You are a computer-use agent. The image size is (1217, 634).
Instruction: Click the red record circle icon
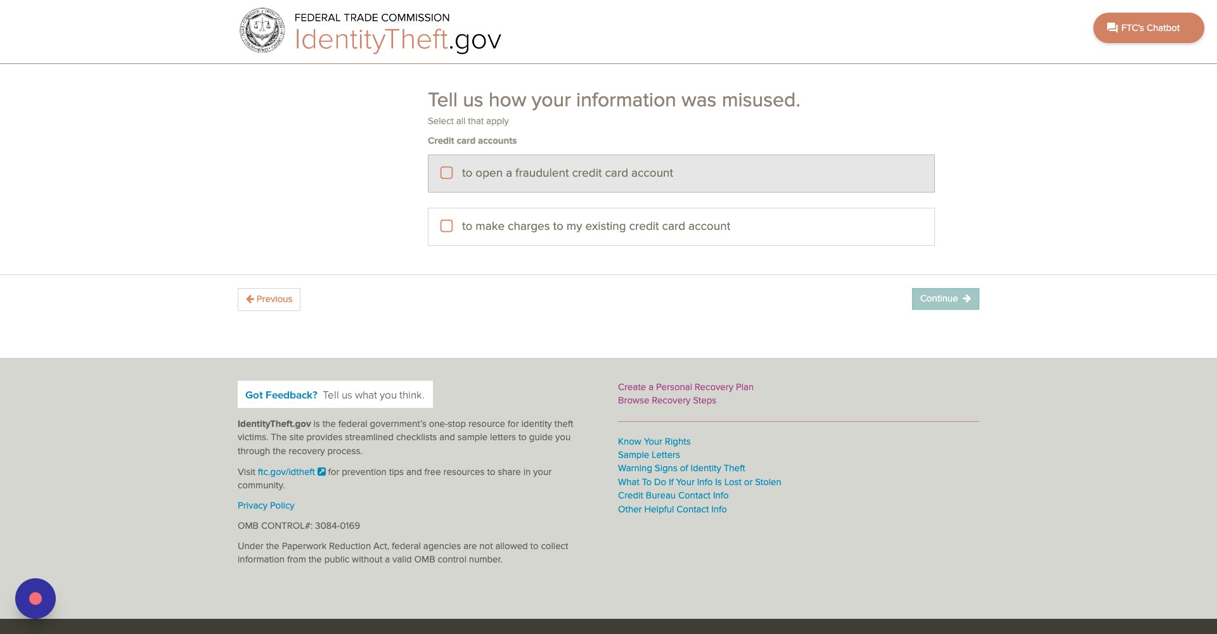(35, 599)
